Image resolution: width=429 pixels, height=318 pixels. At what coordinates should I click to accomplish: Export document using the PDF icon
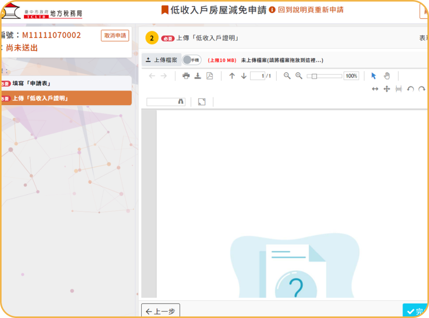[x=210, y=76]
